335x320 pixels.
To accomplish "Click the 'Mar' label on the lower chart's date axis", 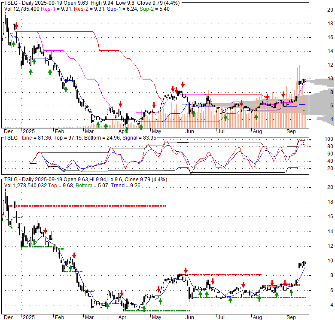I will click(89, 317).
